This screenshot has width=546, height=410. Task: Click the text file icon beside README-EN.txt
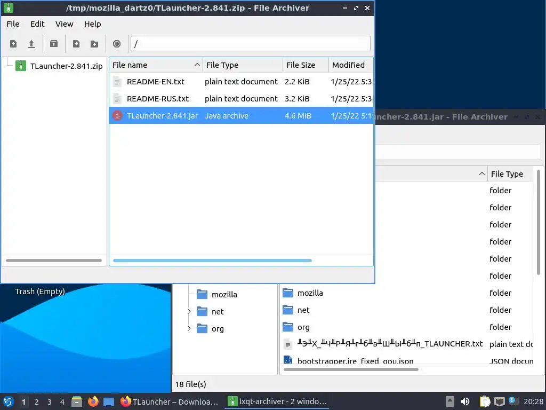117,82
